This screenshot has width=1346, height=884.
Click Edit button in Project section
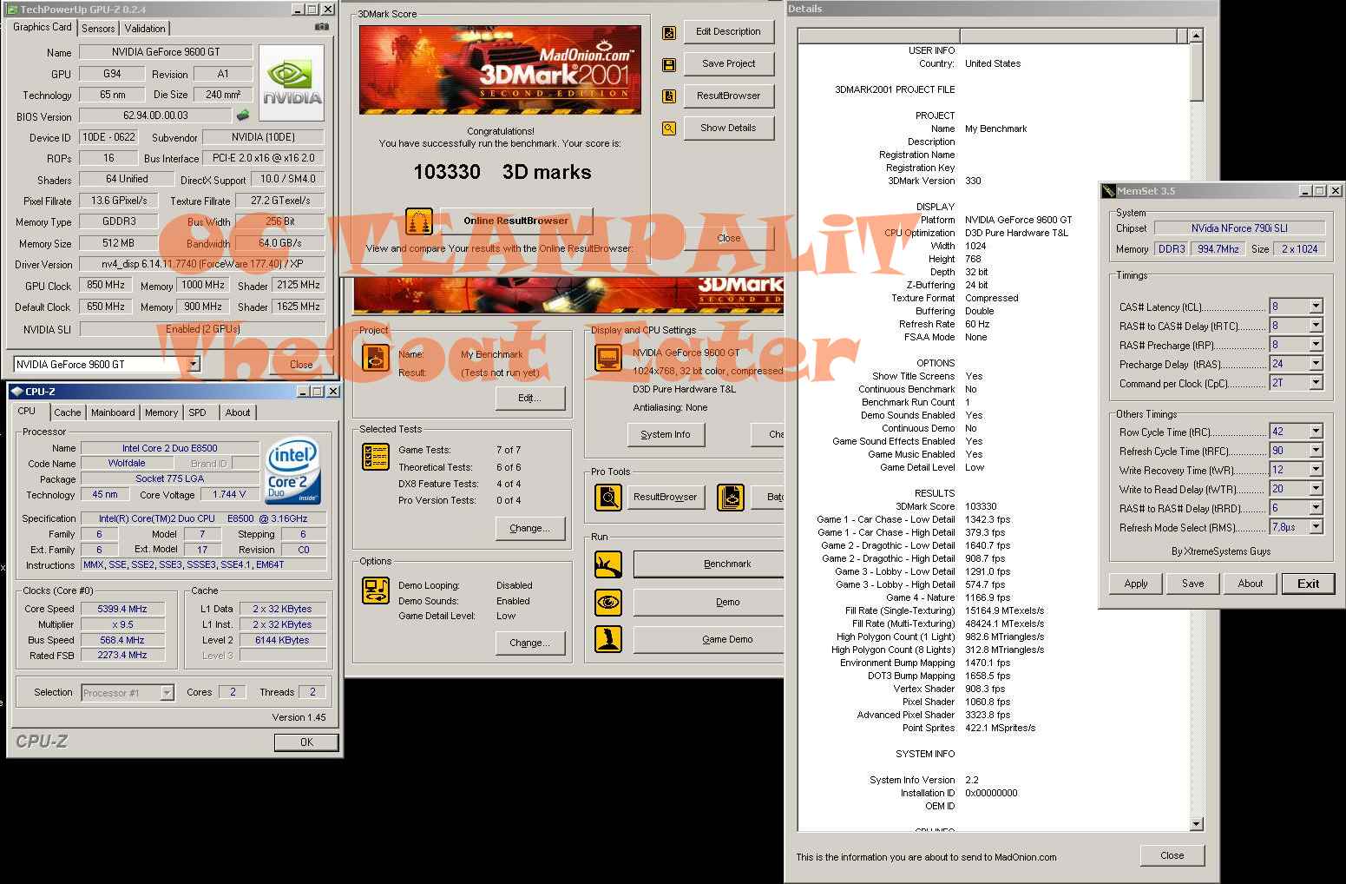tap(529, 399)
